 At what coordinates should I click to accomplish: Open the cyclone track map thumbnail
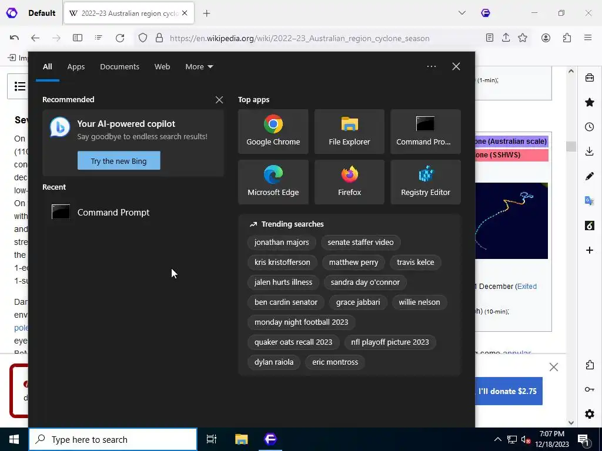511,221
